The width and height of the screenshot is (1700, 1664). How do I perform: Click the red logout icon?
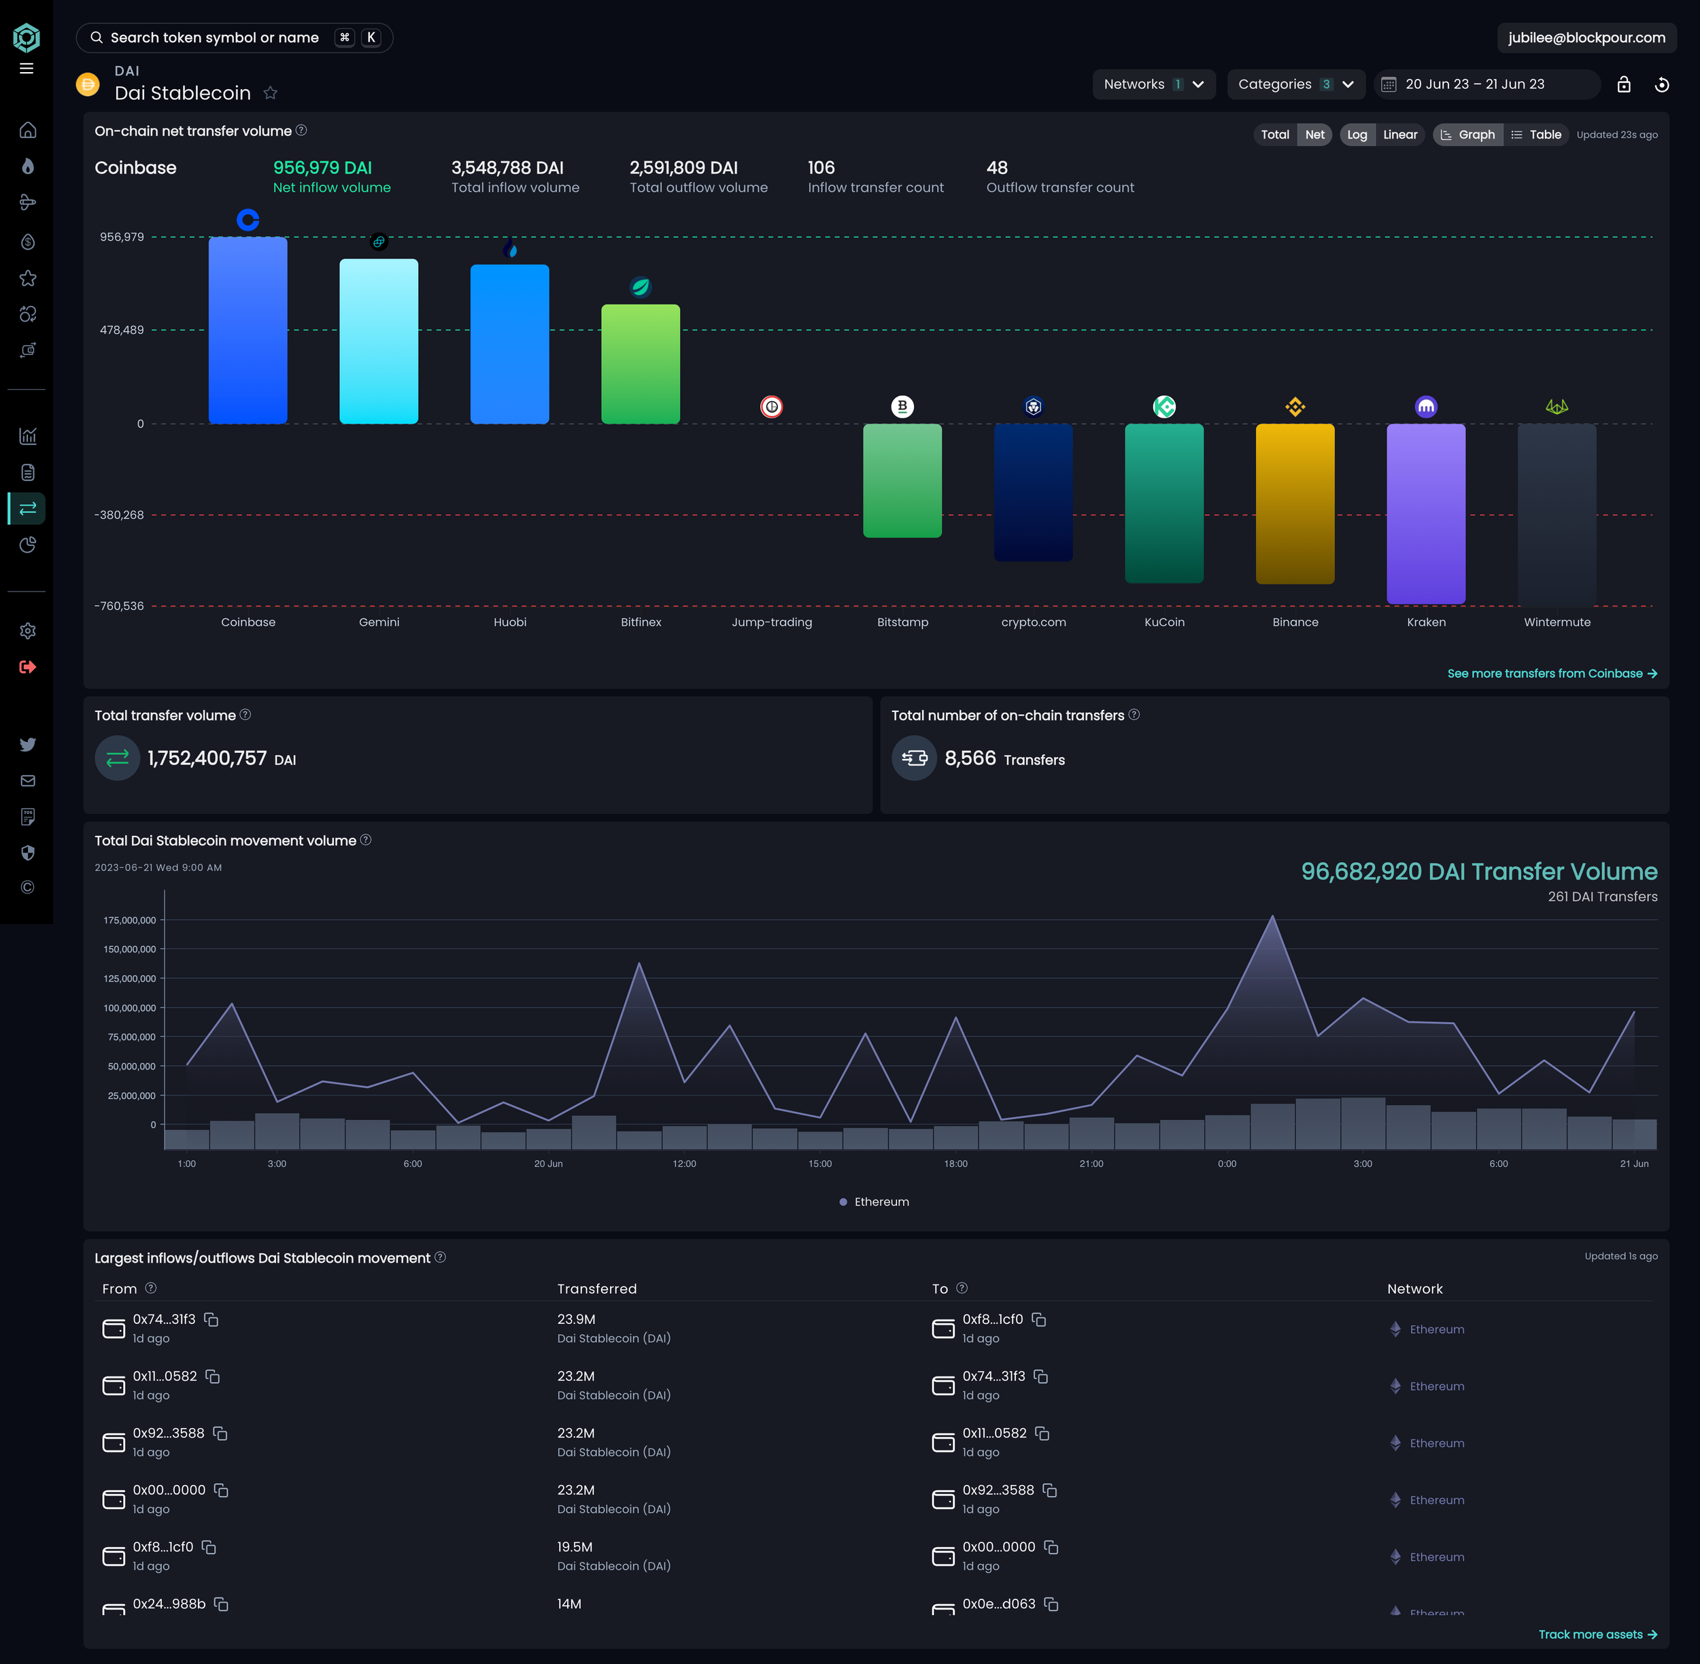28,668
